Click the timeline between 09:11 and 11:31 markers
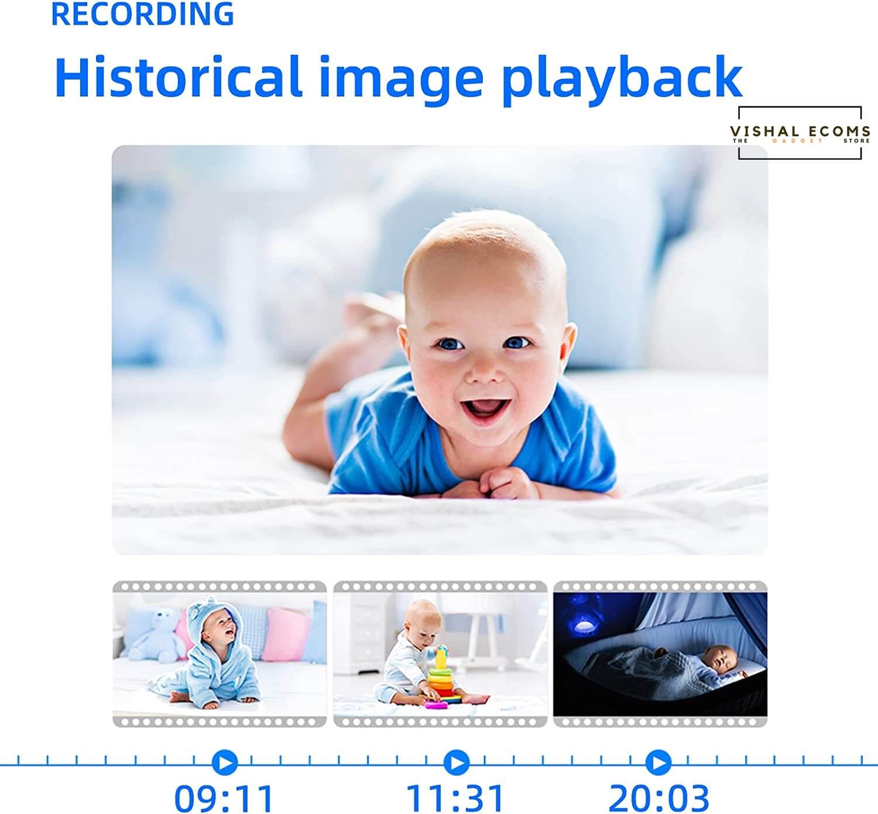Image resolution: width=878 pixels, height=814 pixels. coord(339,763)
